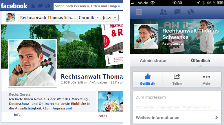Tap 'Zum Impressum' in mobile info box
Image resolution: width=224 pixels, height=125 pixels.
151,97
